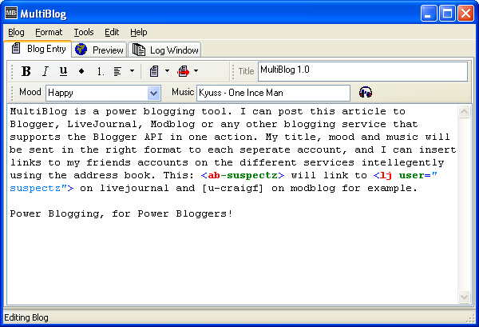The height and width of the screenshot is (327, 479).
Task: Apply underline with the U icon
Action: click(63, 71)
